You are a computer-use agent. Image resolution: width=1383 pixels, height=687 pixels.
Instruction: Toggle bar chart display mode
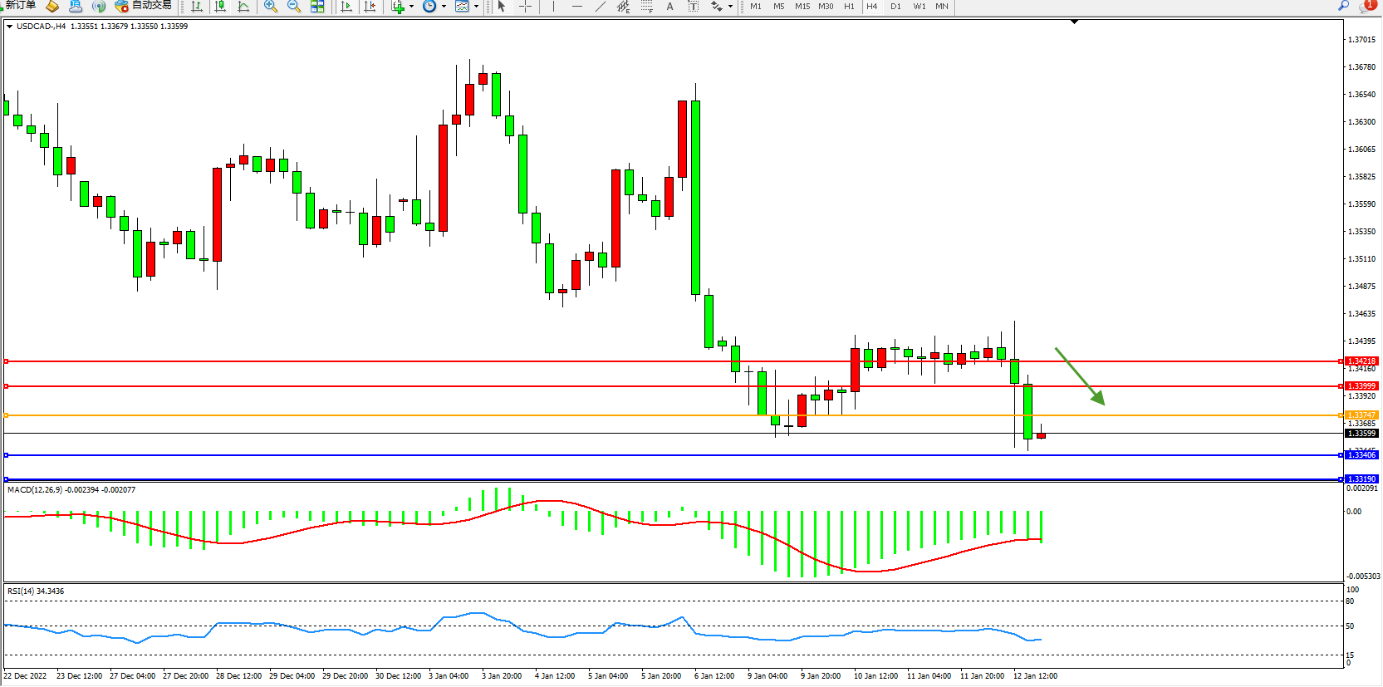point(197,7)
